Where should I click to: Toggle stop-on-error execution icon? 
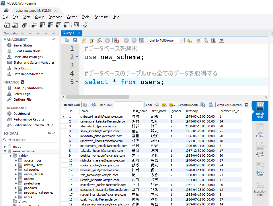(117, 40)
